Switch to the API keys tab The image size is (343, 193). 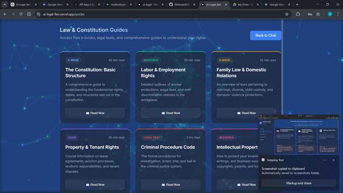tap(86, 4)
